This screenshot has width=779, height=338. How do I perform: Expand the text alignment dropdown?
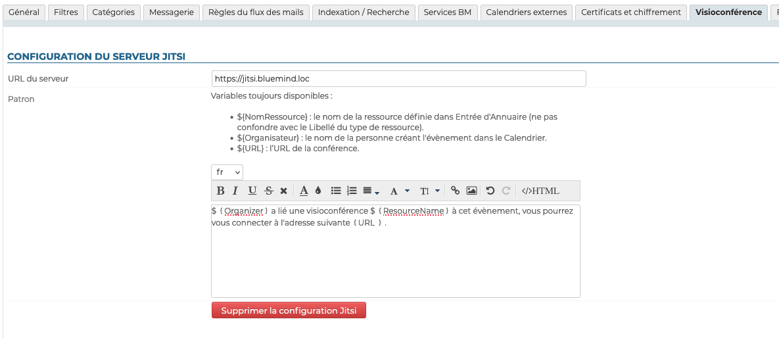tap(371, 191)
